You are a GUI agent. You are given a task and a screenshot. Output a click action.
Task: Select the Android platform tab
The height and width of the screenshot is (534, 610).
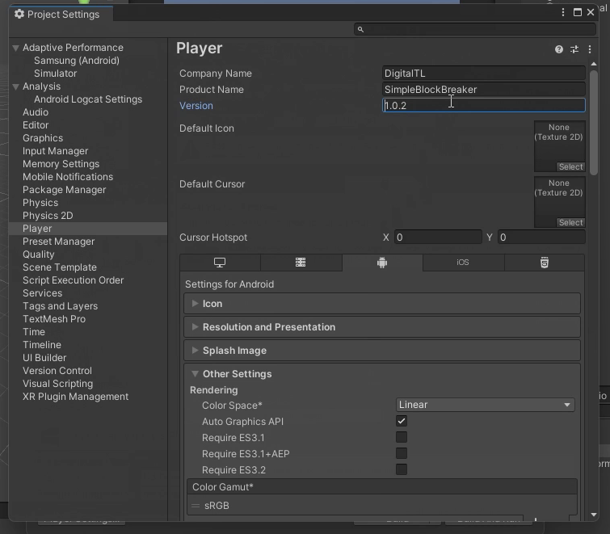coord(382,263)
